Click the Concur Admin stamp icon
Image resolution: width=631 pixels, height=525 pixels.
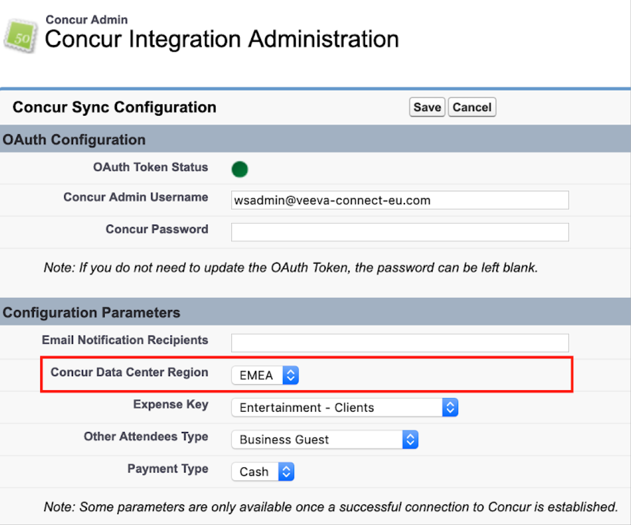[x=21, y=36]
